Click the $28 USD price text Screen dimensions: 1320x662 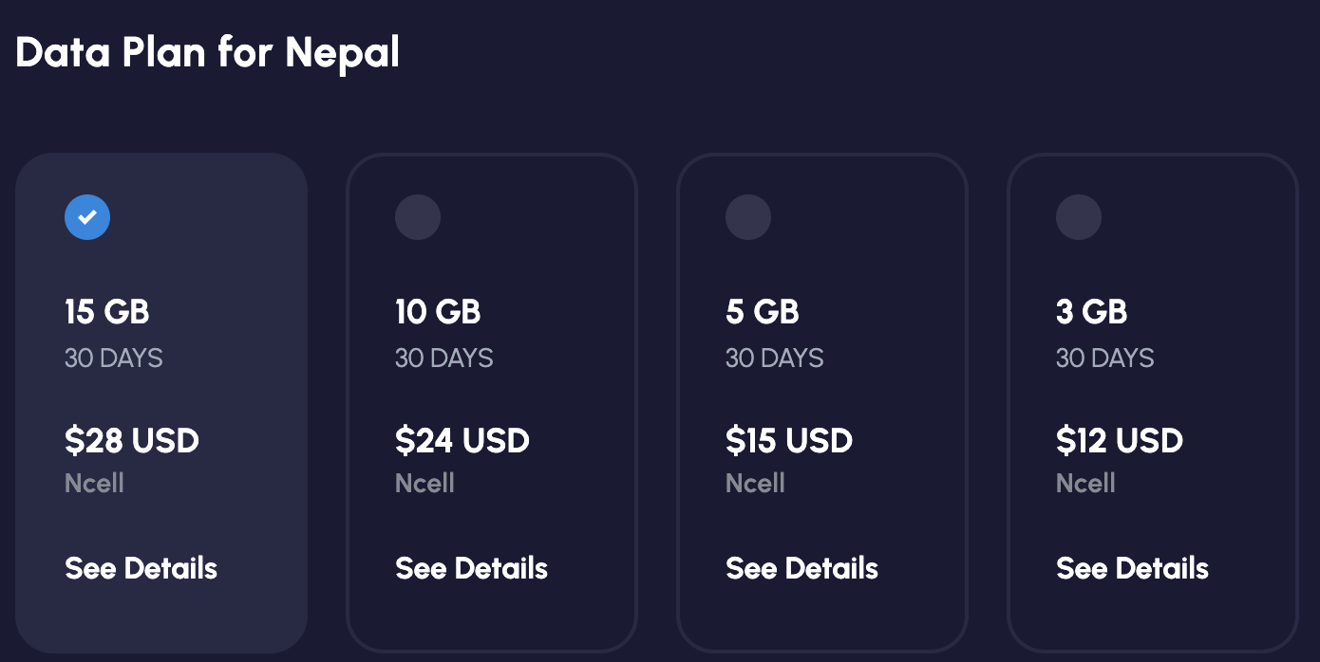132,441
